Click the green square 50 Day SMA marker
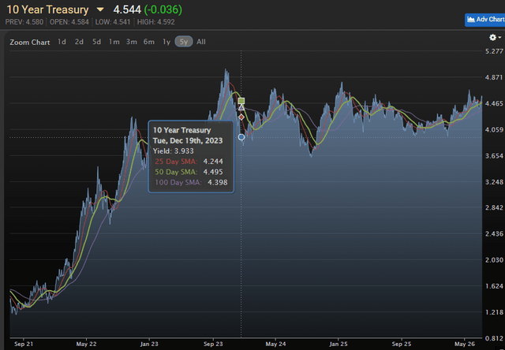This screenshot has height=350, width=505. point(241,101)
